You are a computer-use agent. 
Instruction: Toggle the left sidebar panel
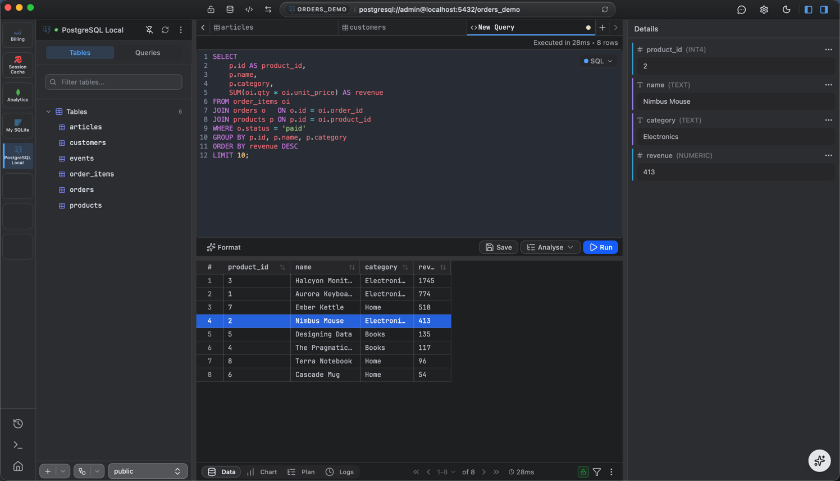coord(809,10)
